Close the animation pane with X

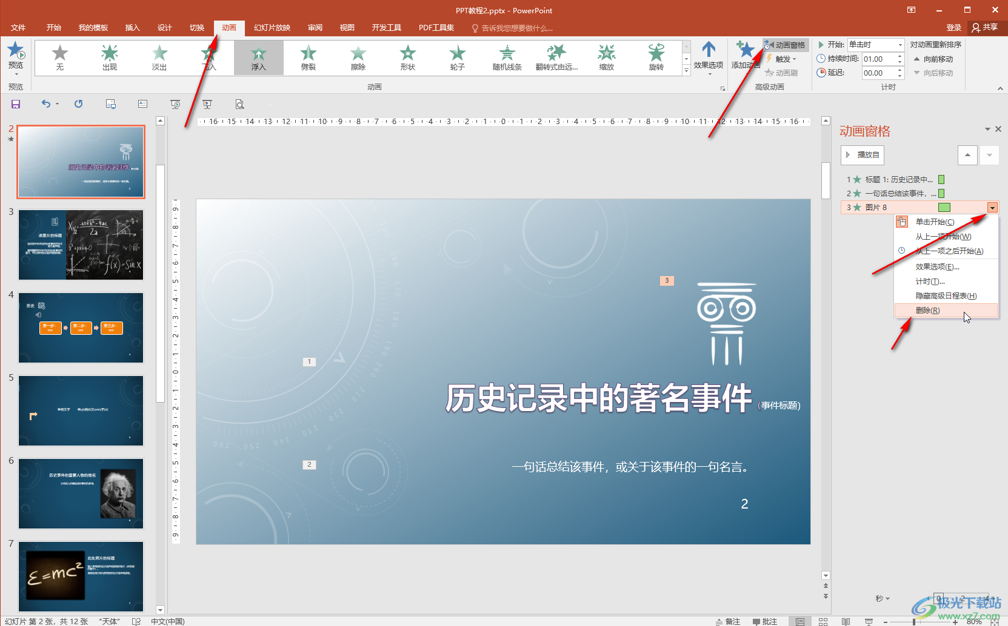tap(998, 129)
